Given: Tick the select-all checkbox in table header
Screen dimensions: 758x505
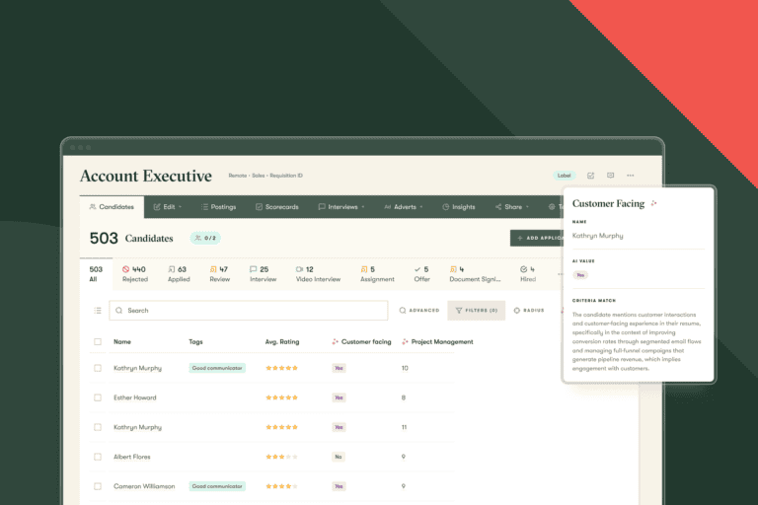Looking at the screenshot, I should click(x=98, y=341).
